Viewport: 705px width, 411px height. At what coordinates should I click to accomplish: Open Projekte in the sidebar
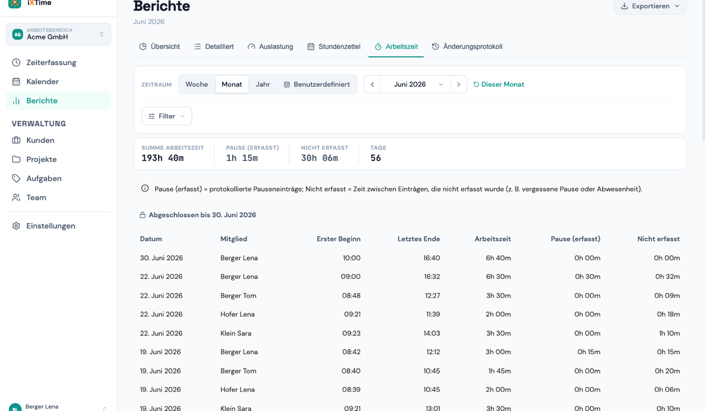58,159
